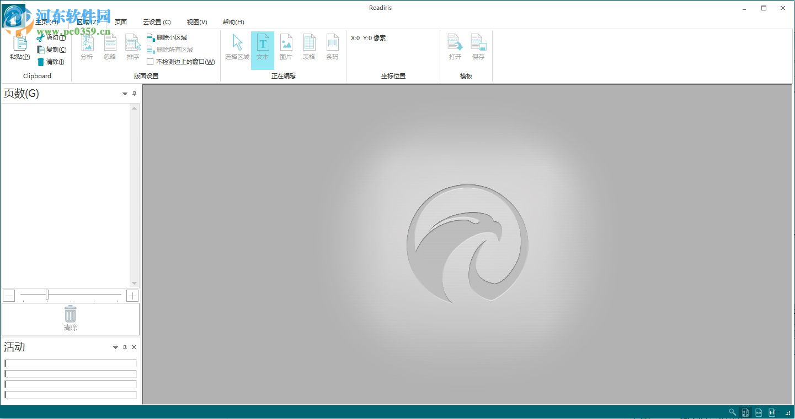Viewport: 795px width, 419px height.
Task: Click the Pages panel scrollbar down arrow
Action: pyautogui.click(x=134, y=283)
